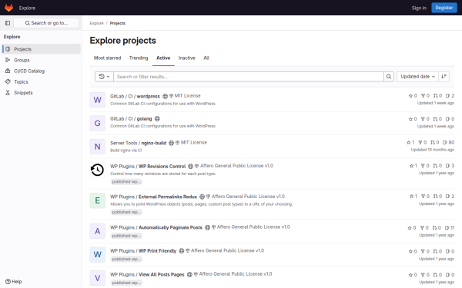Viewport: 462px width, 288px height.
Task: Click the MIT License label for wordpress
Action: tap(185, 96)
